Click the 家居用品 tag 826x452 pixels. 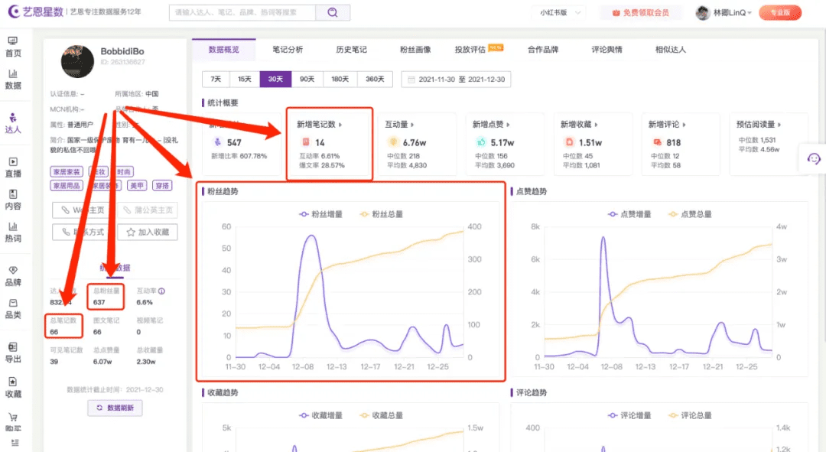(x=67, y=185)
